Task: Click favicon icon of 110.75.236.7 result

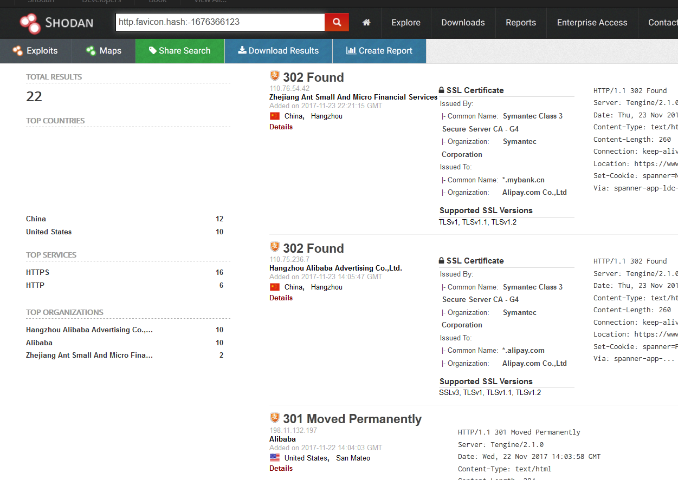Action: tap(275, 247)
